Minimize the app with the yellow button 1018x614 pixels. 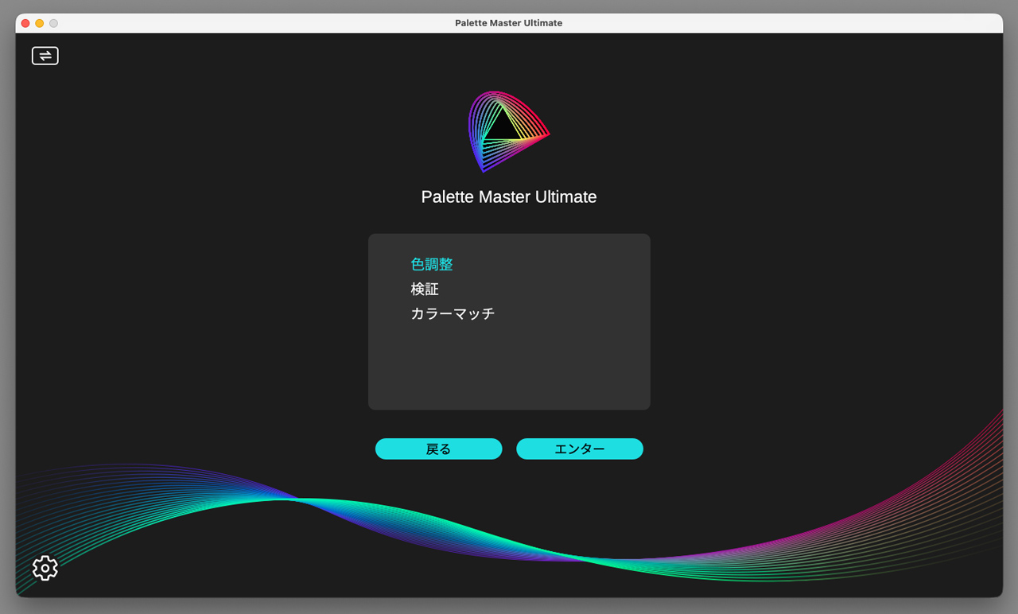(38, 23)
